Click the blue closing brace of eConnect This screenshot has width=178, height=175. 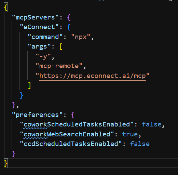22,95
